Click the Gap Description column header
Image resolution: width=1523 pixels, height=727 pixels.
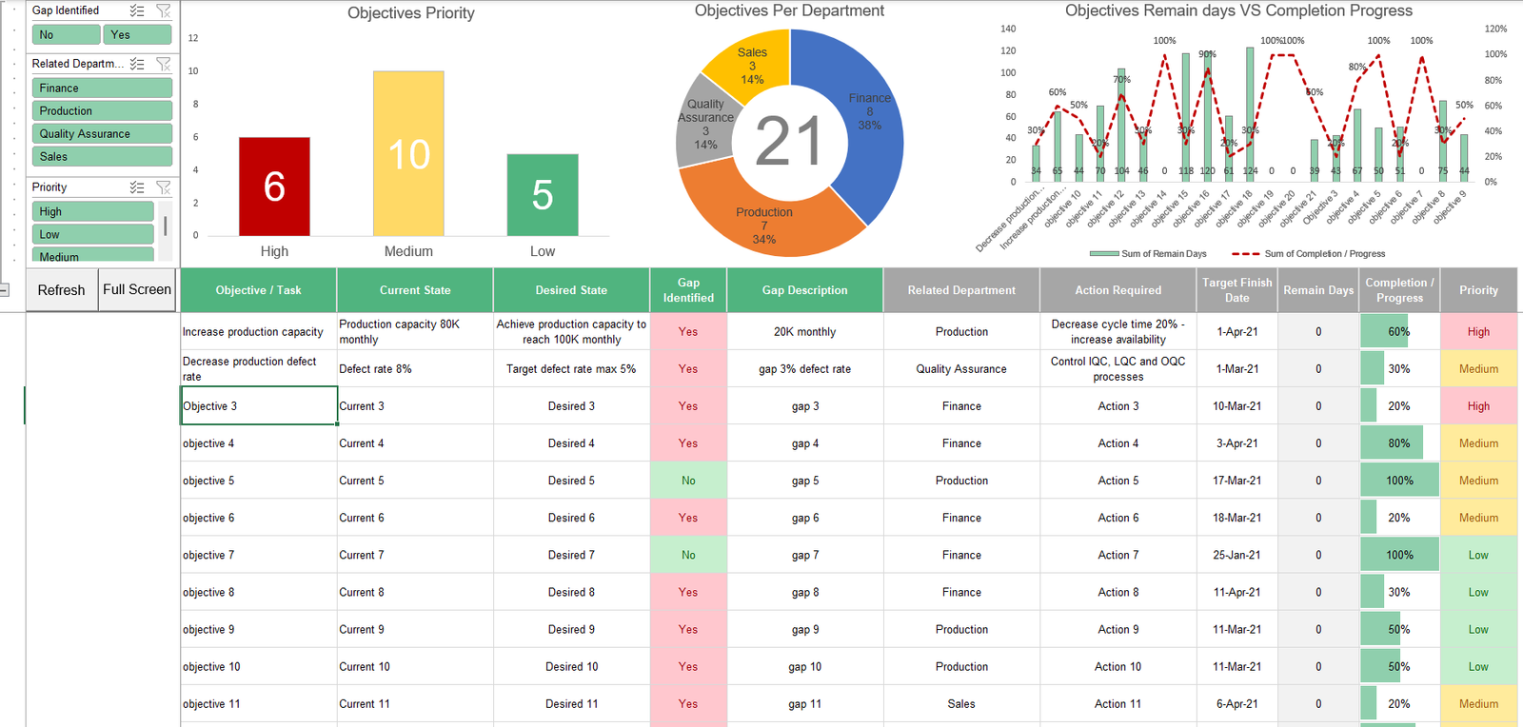tap(804, 290)
